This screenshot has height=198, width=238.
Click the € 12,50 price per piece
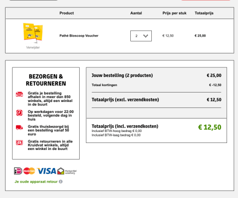point(168,35)
